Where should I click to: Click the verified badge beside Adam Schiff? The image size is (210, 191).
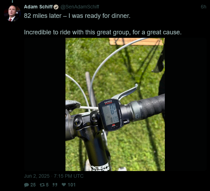pyautogui.click(x=56, y=7)
